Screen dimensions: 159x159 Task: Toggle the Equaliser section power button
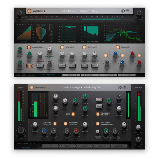point(118,47)
